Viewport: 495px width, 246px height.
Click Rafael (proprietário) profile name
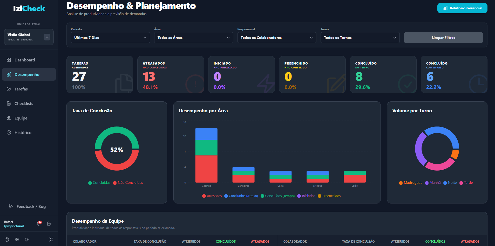(14, 224)
